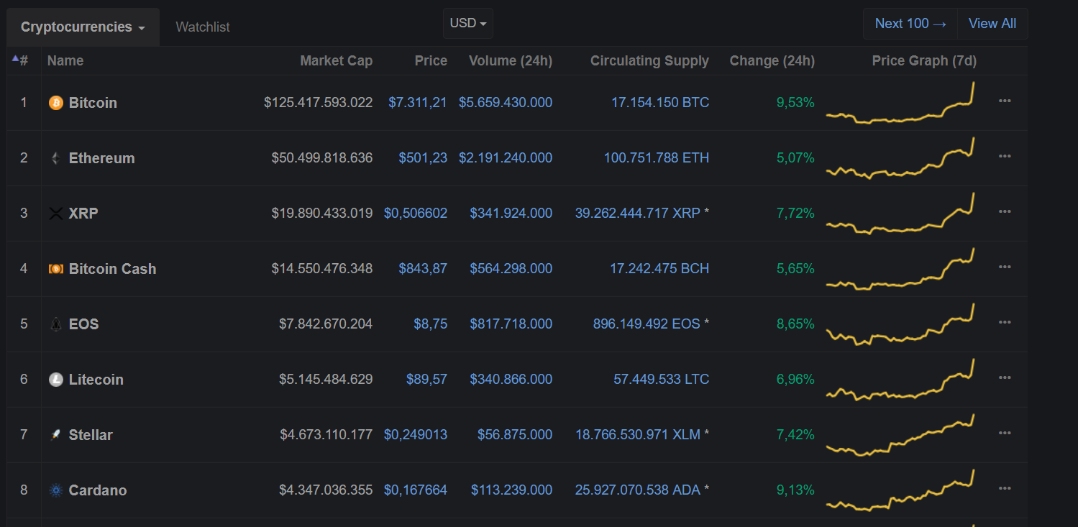Open the more options menu for Bitcoin
Screen dimensions: 1078x527
pyautogui.click(x=1005, y=101)
